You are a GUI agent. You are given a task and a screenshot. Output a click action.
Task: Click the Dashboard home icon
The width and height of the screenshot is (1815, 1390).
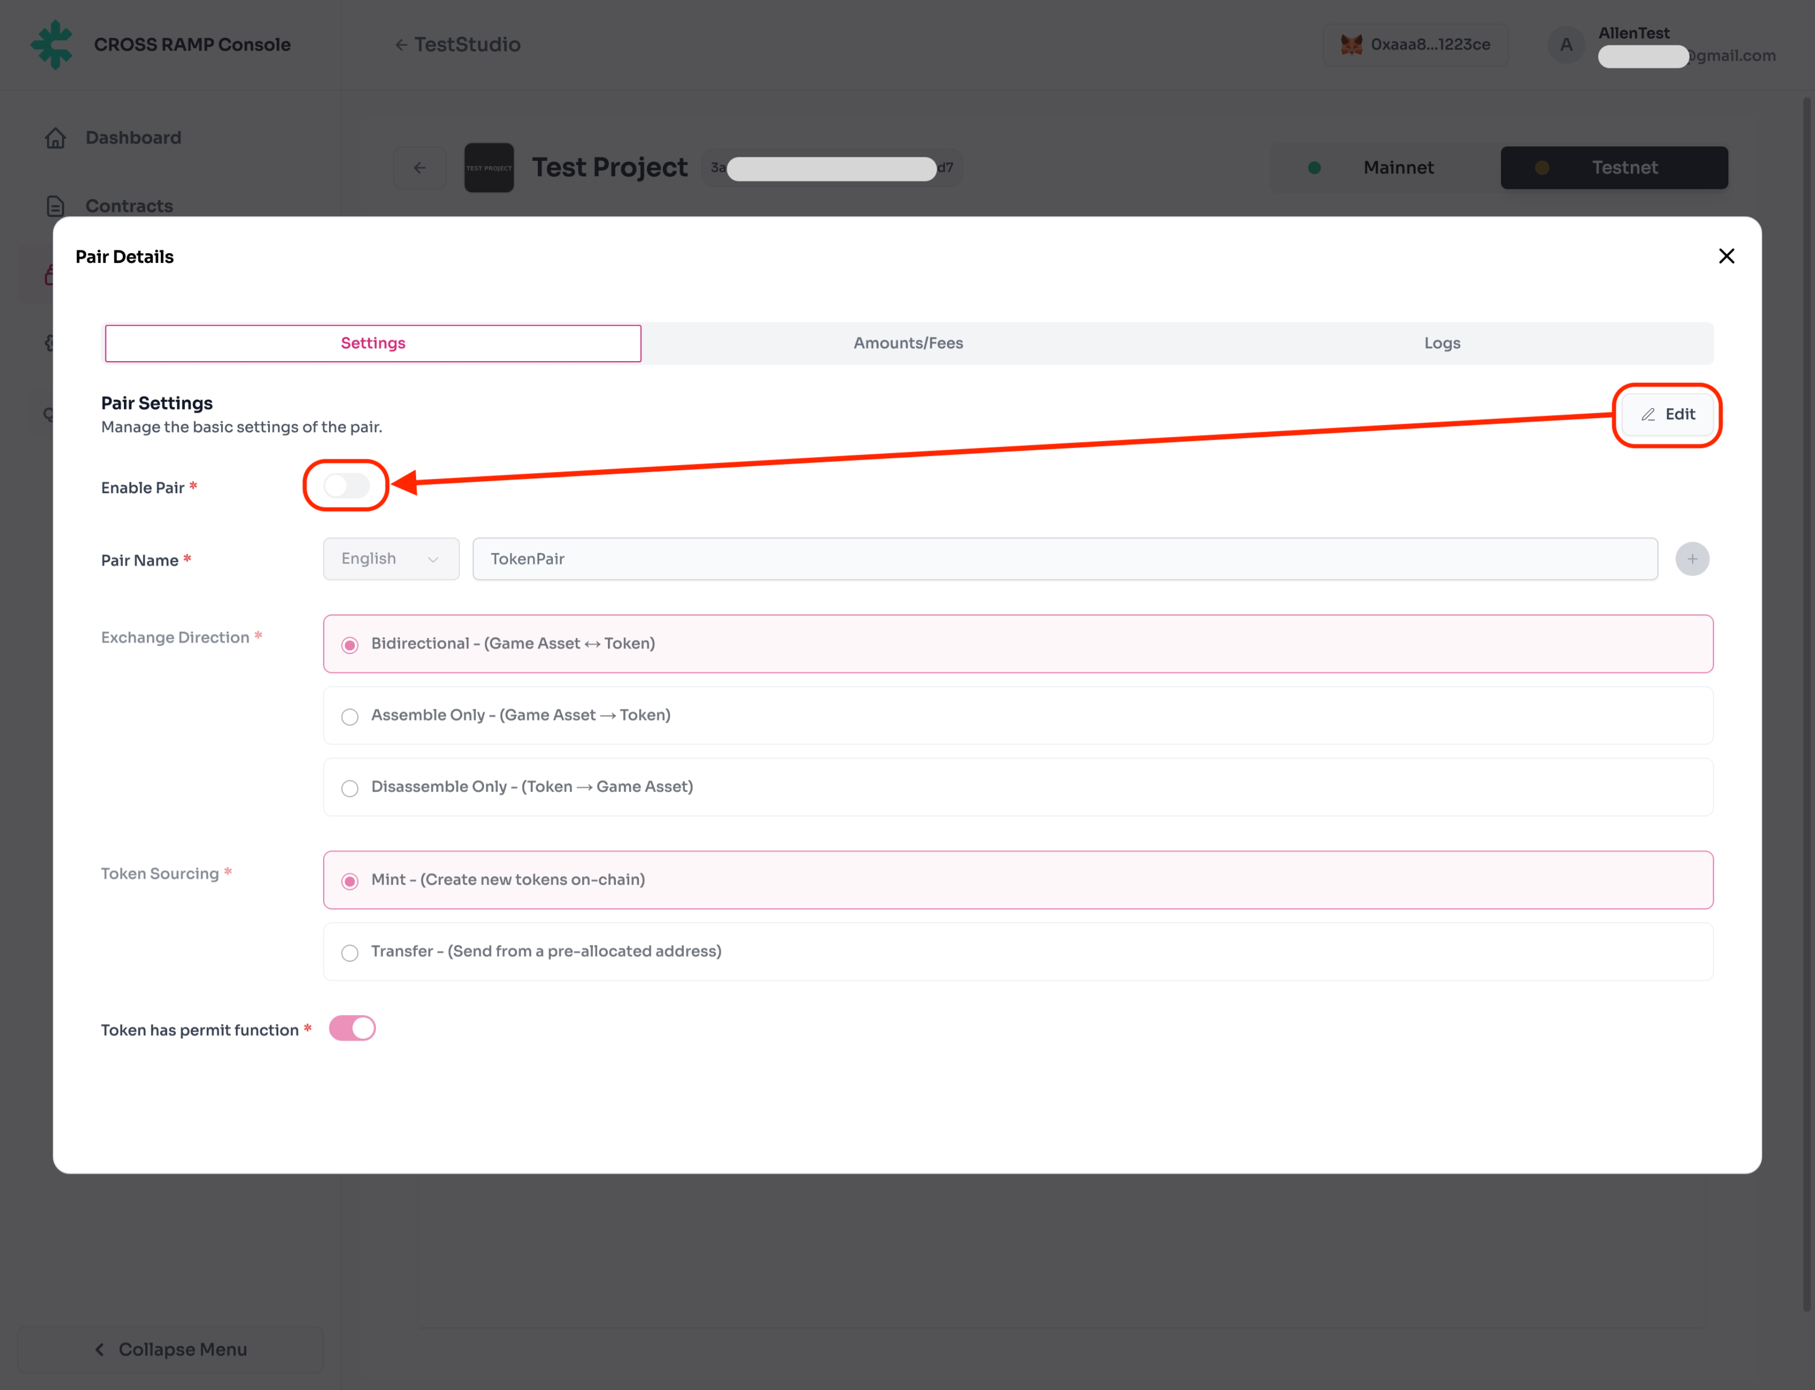[x=56, y=138]
